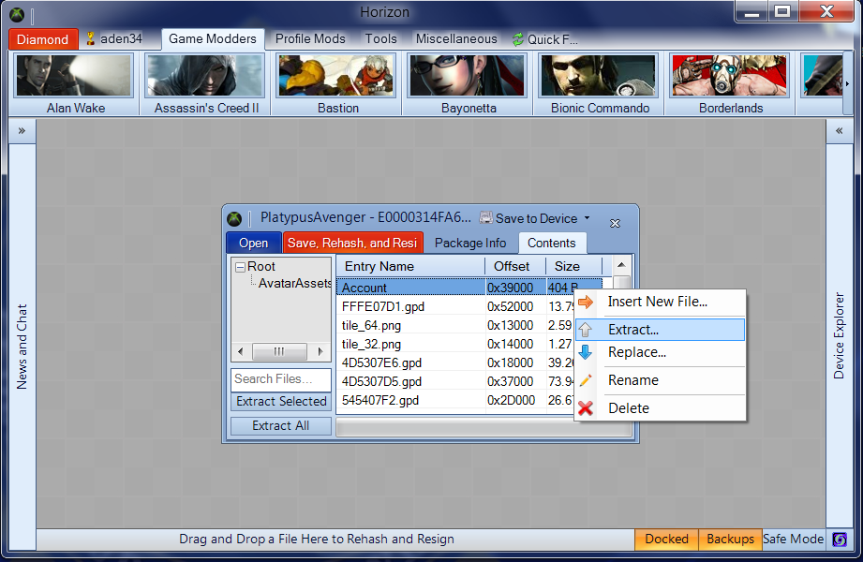The height and width of the screenshot is (562, 863).
Task: Click the swirl icon in status bar
Action: 840,540
